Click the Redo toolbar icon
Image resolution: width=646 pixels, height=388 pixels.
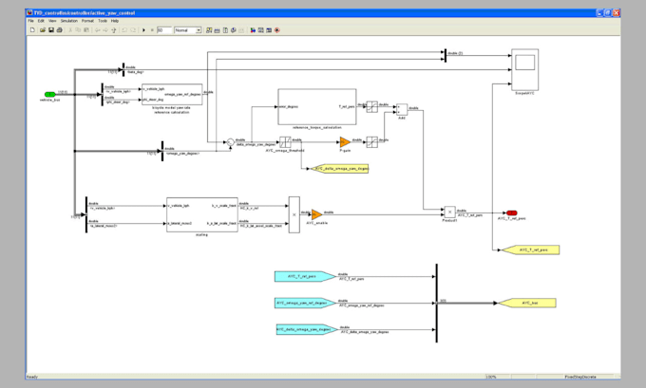point(133,30)
